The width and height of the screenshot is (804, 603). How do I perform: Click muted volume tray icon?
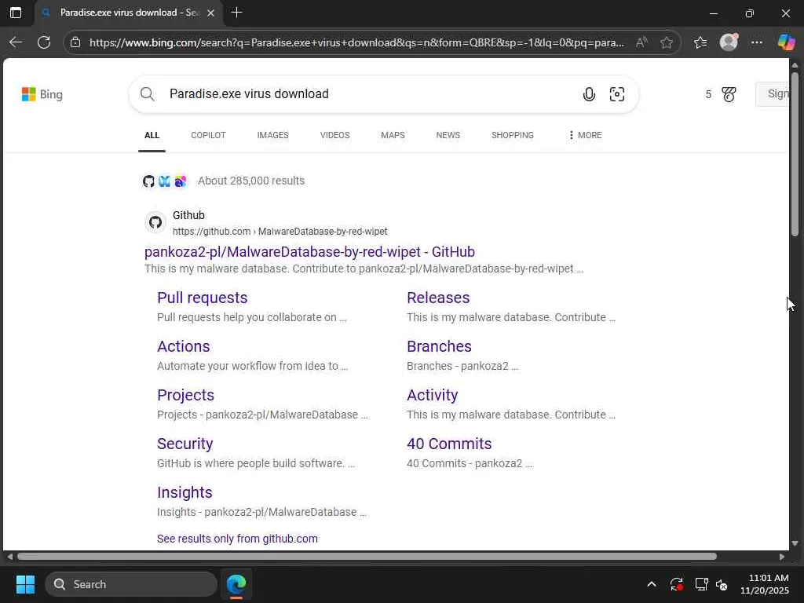point(722,584)
